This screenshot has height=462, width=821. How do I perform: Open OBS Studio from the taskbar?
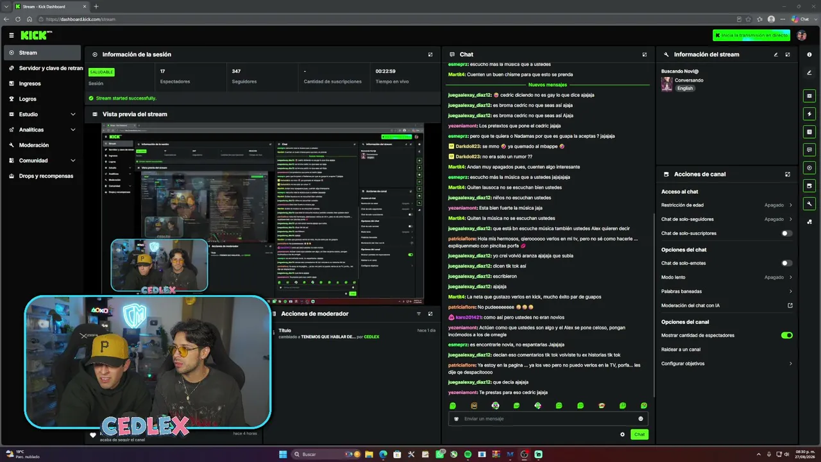click(x=524, y=454)
